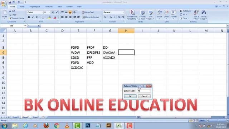Click OK in Column Width dialog
The height and width of the screenshot is (129, 229).
point(130,96)
